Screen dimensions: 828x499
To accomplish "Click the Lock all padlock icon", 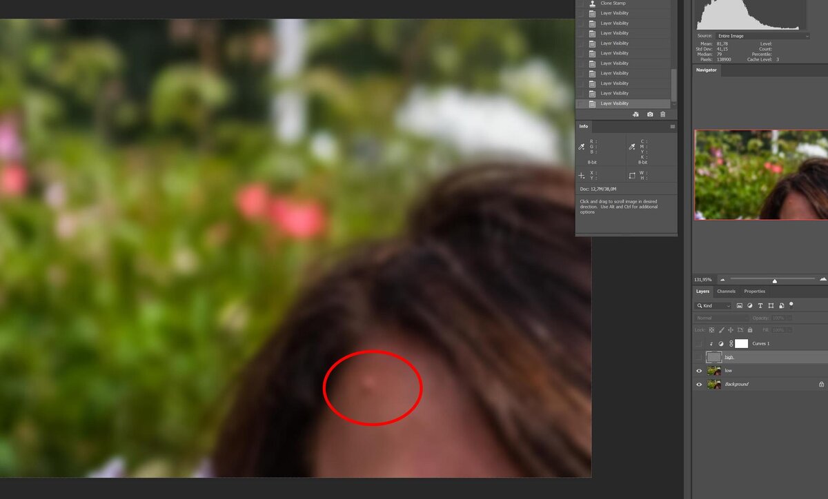I will (x=750, y=330).
